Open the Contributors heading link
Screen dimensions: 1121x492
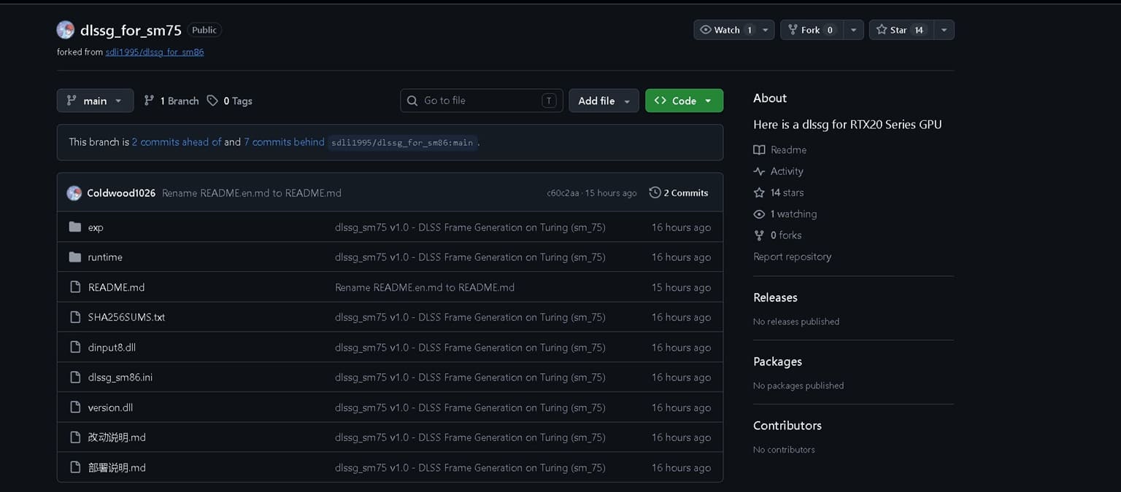coord(787,426)
